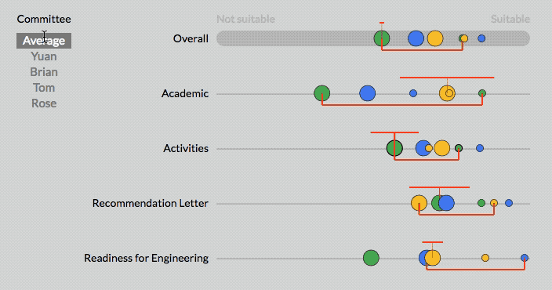Click large green circle on Readiness for Engineering

[x=371, y=258]
